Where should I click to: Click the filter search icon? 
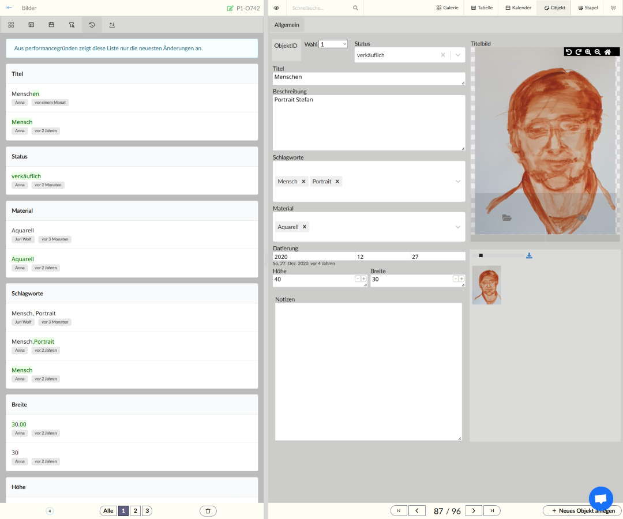(72, 25)
